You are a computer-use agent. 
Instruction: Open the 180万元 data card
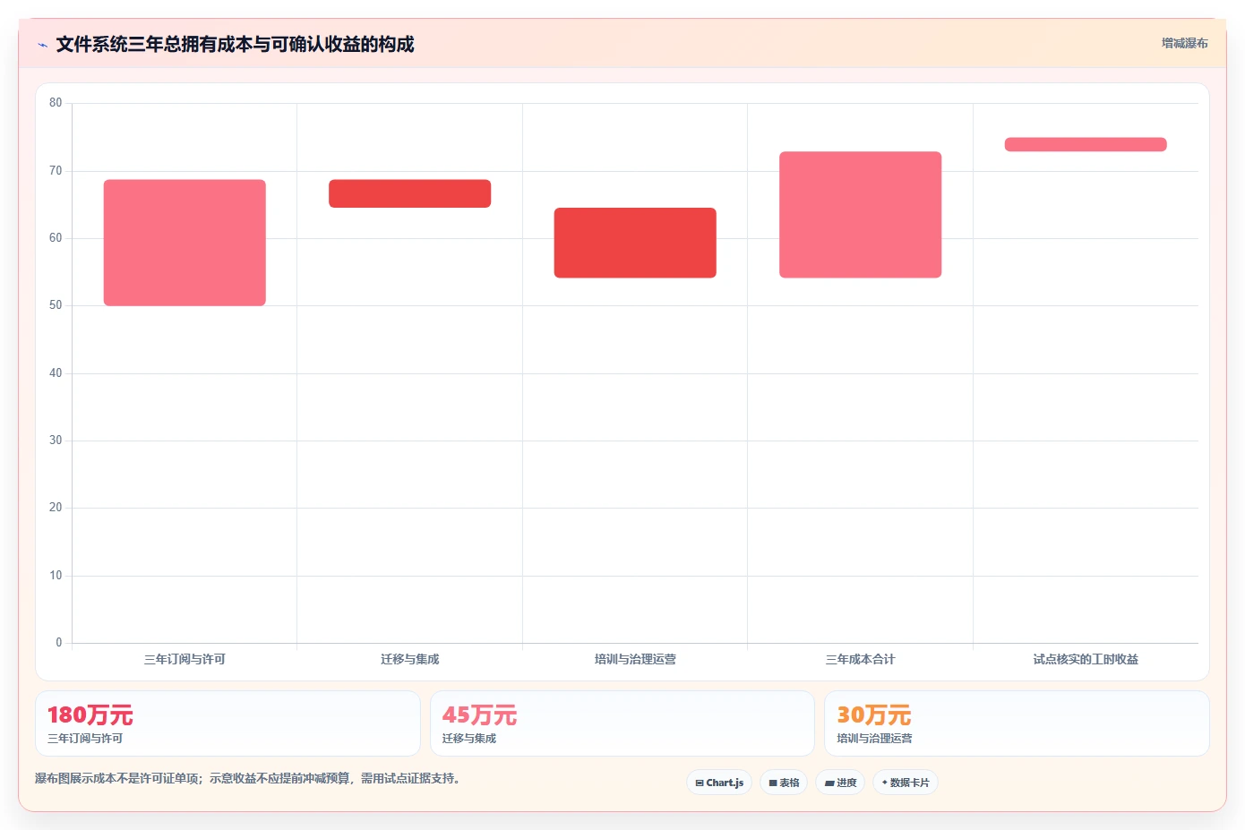point(228,723)
